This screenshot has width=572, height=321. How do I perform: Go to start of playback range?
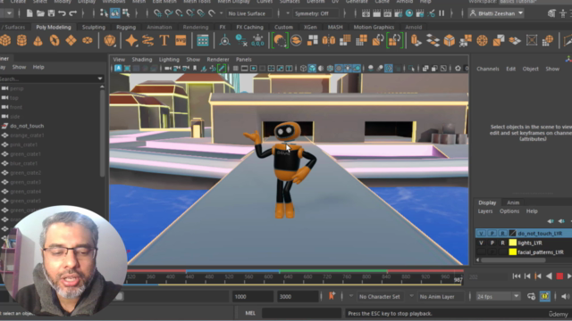[x=517, y=276]
